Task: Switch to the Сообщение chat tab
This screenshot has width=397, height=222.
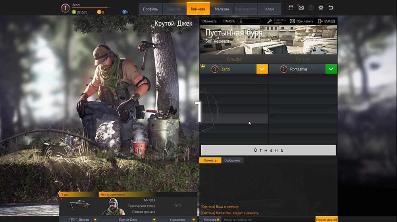Action: click(x=232, y=160)
